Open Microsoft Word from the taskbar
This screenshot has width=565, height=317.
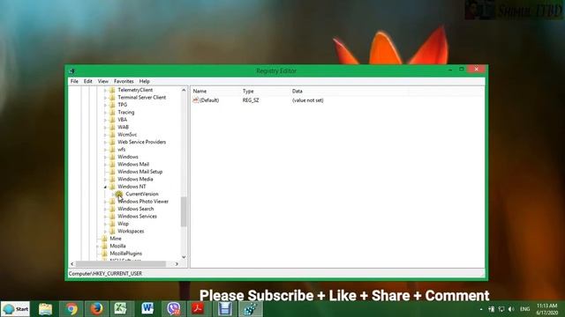[x=147, y=309]
